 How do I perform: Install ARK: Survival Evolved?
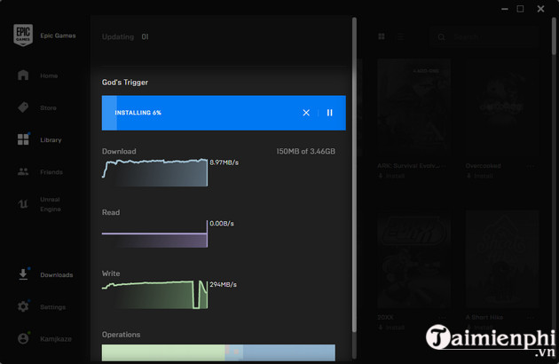click(391, 176)
